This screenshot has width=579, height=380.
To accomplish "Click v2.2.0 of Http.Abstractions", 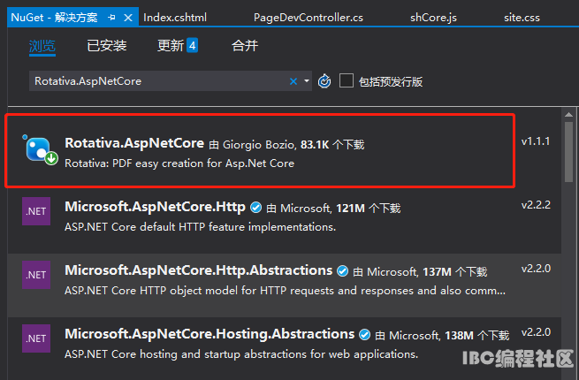I will click(x=536, y=269).
